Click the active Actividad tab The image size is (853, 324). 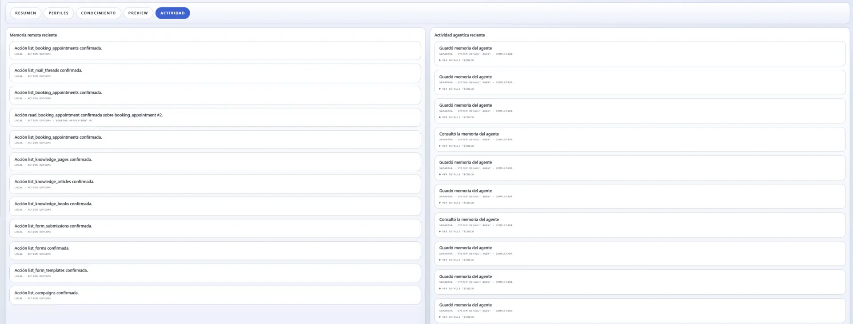click(x=172, y=13)
